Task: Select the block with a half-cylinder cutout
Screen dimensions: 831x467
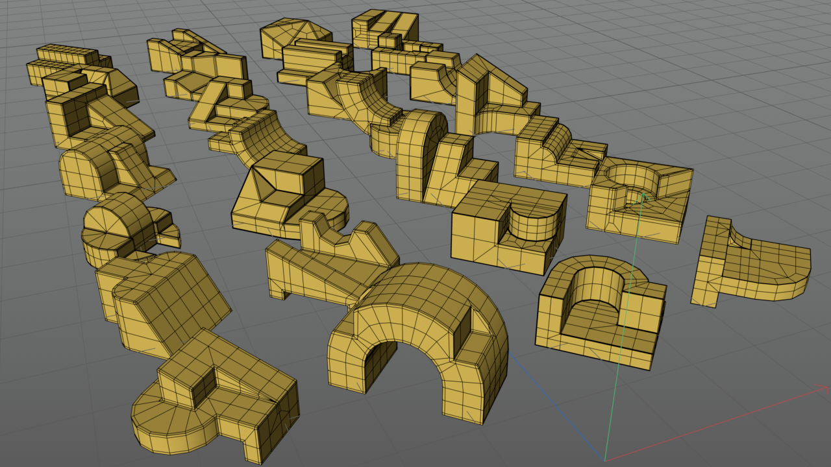Action: tap(601, 311)
